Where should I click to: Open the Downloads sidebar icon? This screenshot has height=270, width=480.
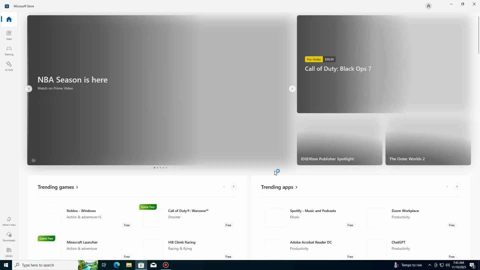[x=9, y=236]
